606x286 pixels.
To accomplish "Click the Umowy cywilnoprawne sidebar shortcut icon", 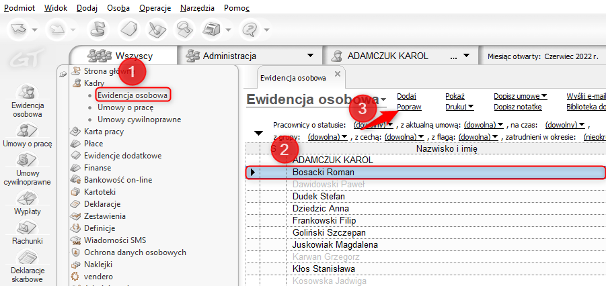I will pyautogui.click(x=27, y=159).
